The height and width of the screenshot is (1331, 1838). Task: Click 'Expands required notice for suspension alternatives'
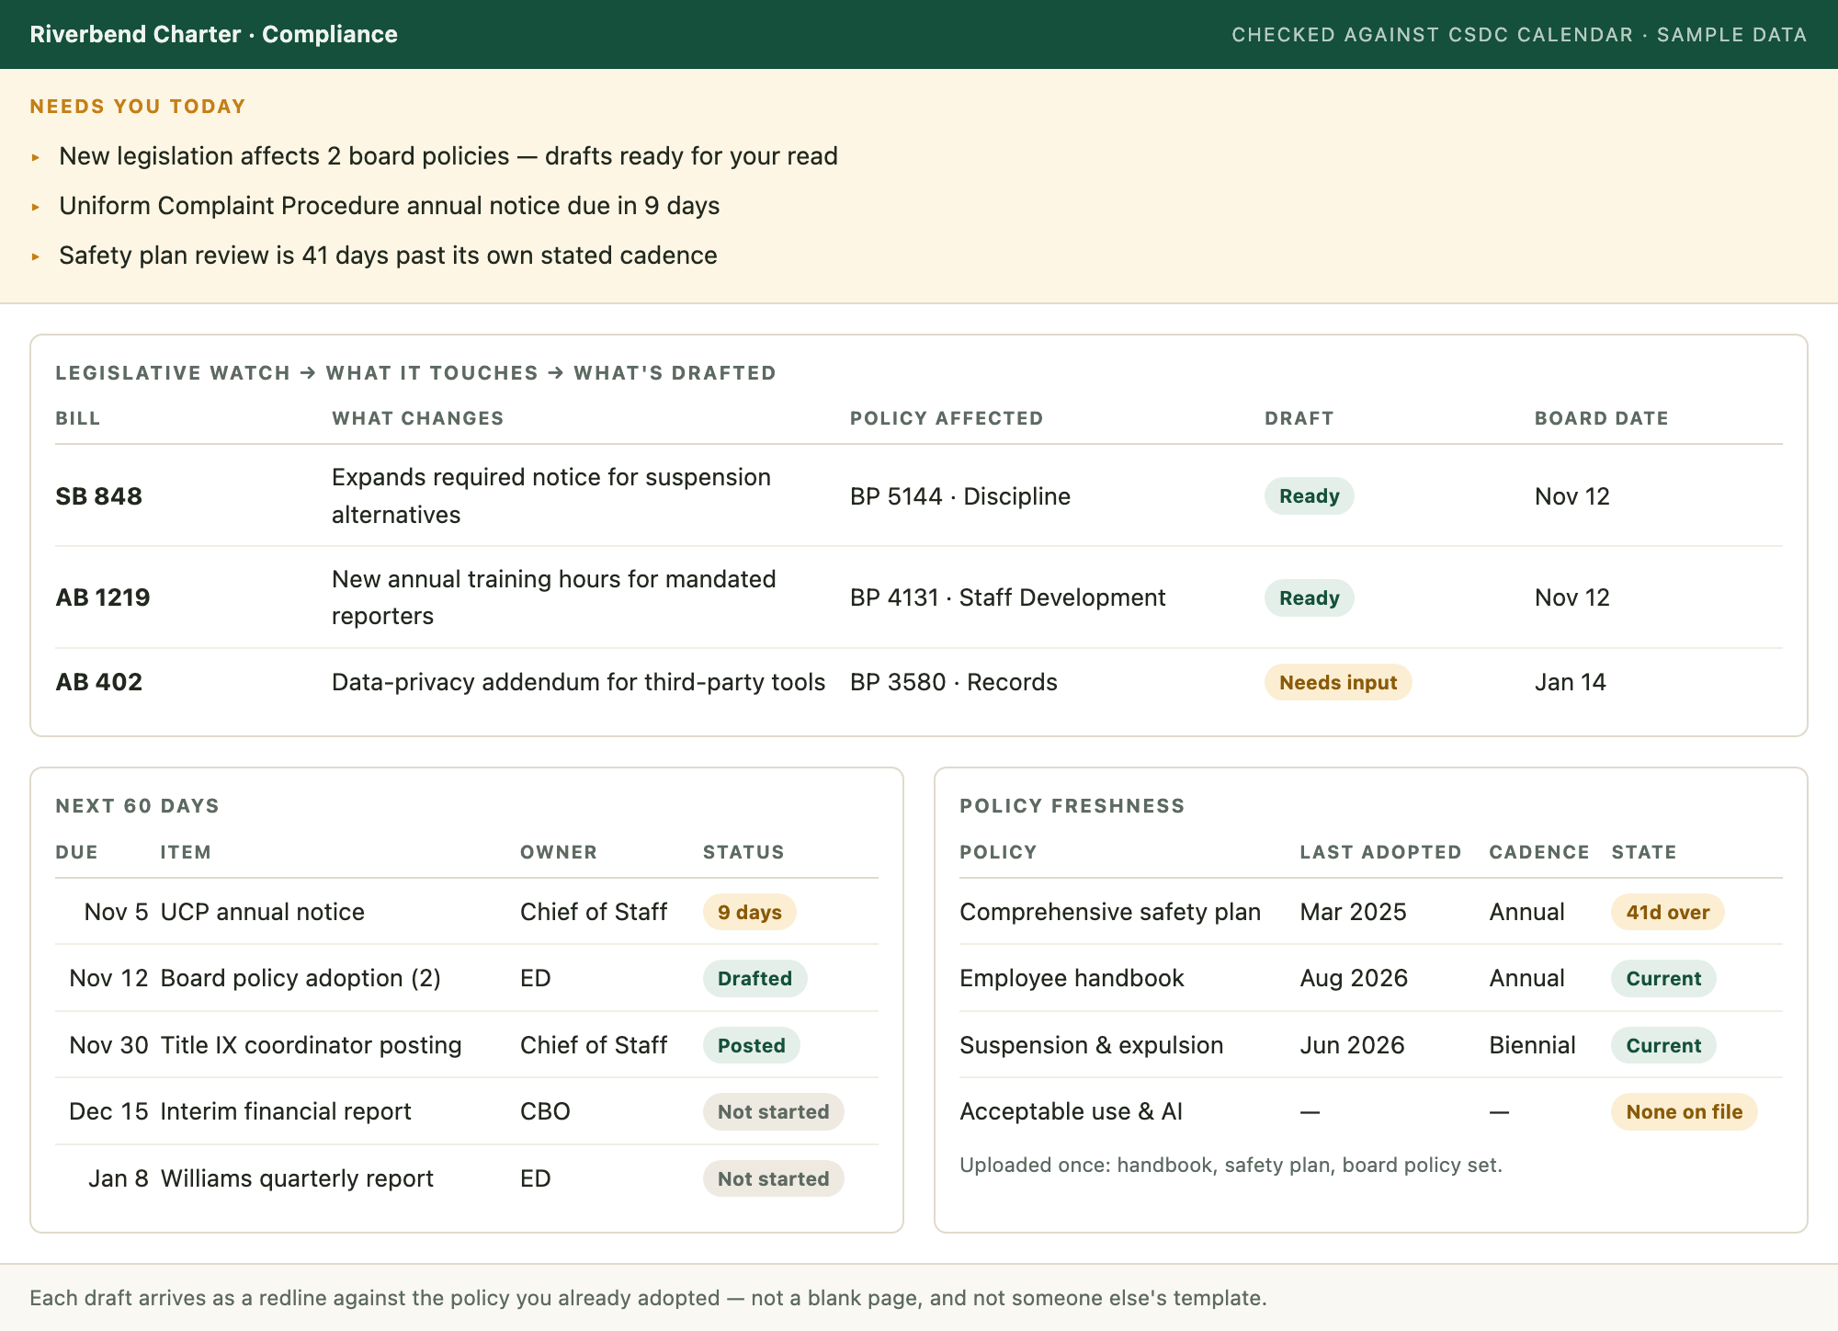[551, 495]
